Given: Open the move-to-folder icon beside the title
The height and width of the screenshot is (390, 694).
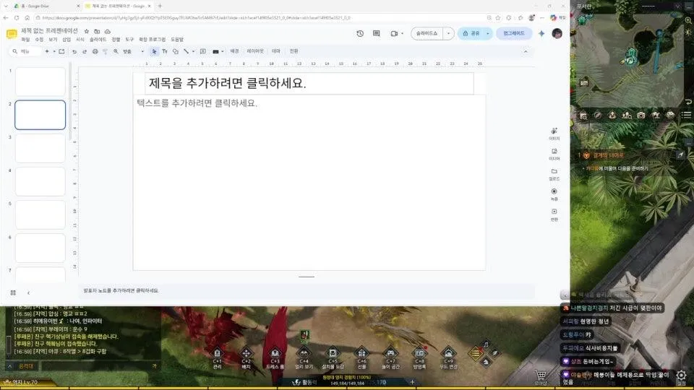Looking at the screenshot, I should (97, 31).
